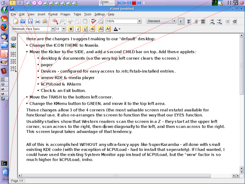The image size is (245, 184).
Task: Toggle Italic formatting
Action: tap(78, 29)
